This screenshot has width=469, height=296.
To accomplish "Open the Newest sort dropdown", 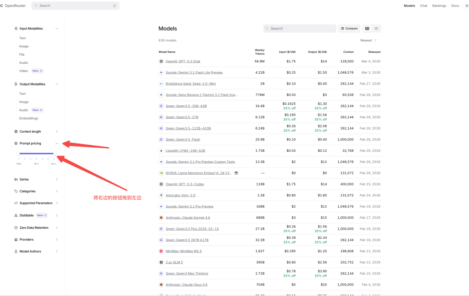I will tap(368, 40).
